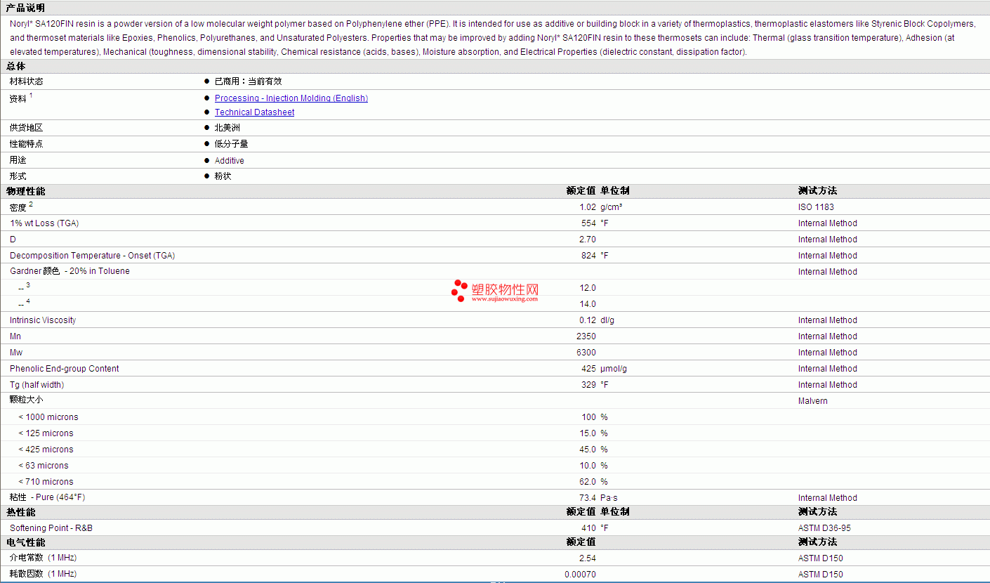Open the Technical Datasheet link

[254, 112]
